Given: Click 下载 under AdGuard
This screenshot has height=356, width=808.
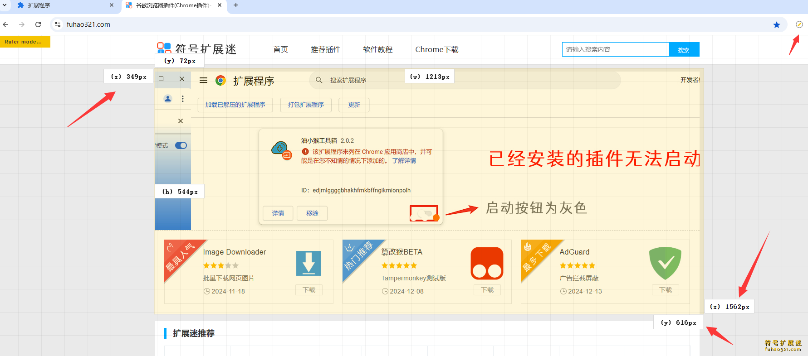Looking at the screenshot, I should [x=666, y=290].
